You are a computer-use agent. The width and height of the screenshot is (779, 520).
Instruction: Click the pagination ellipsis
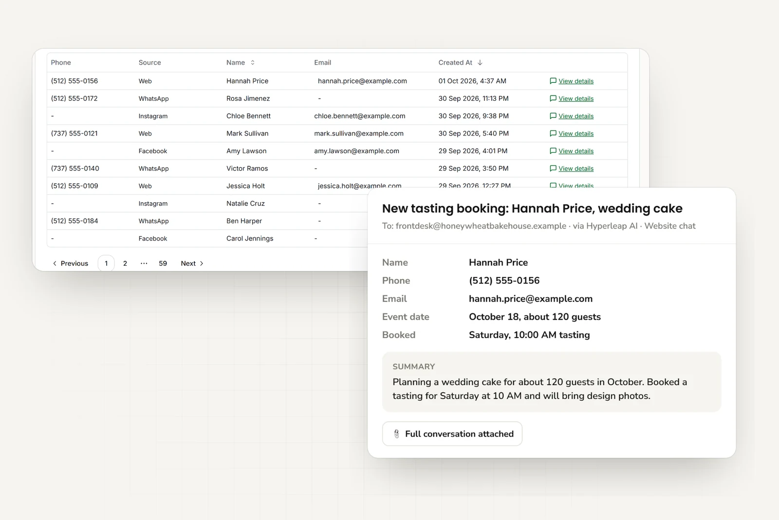point(144,263)
